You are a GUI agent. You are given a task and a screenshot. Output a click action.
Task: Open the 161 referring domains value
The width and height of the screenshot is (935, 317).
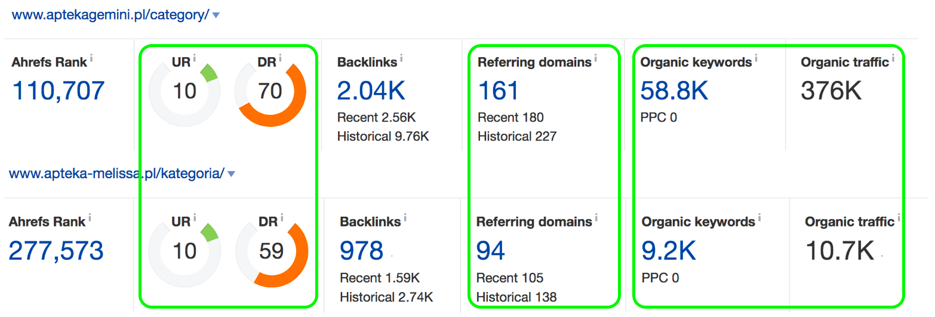coord(499,91)
